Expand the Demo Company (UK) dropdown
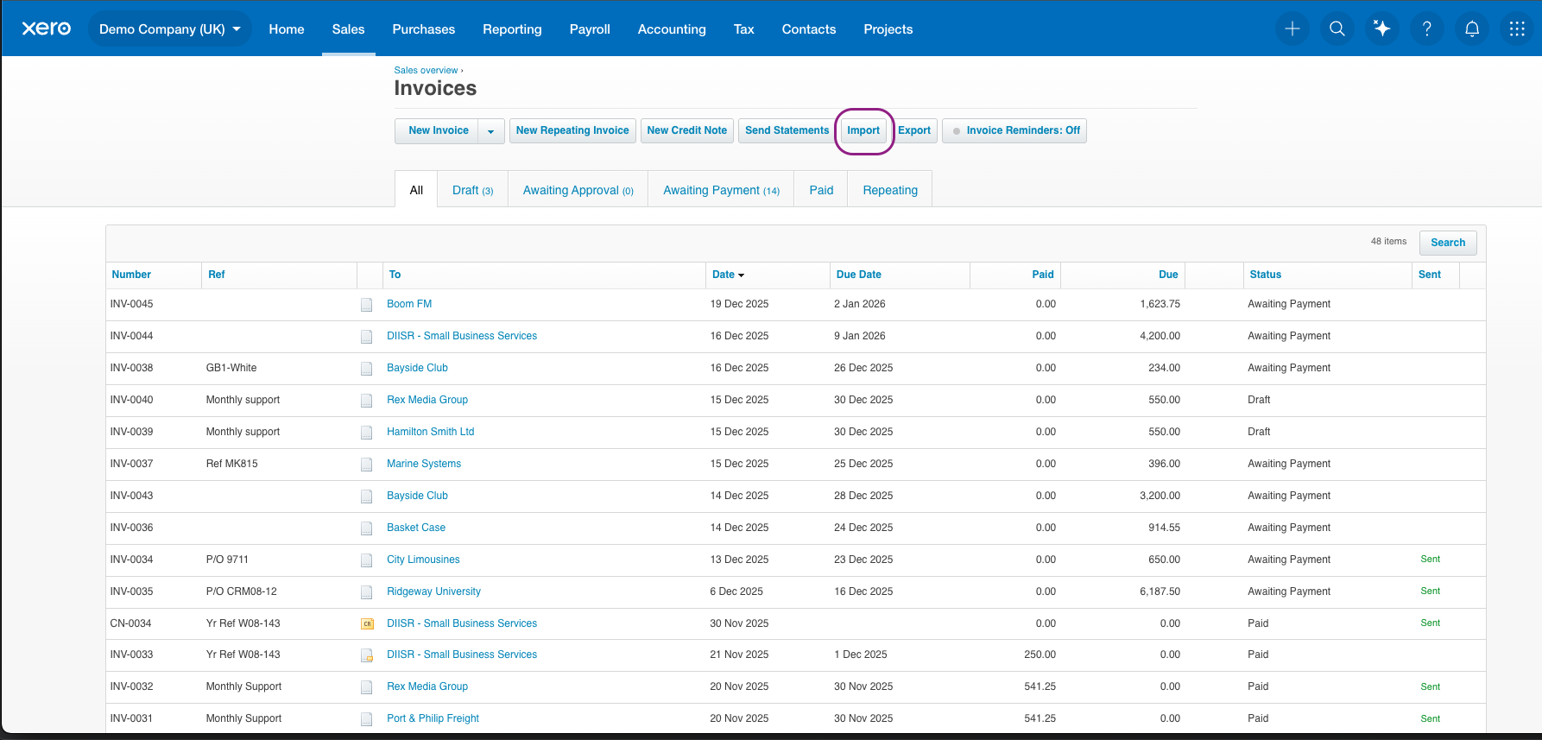 coord(170,28)
